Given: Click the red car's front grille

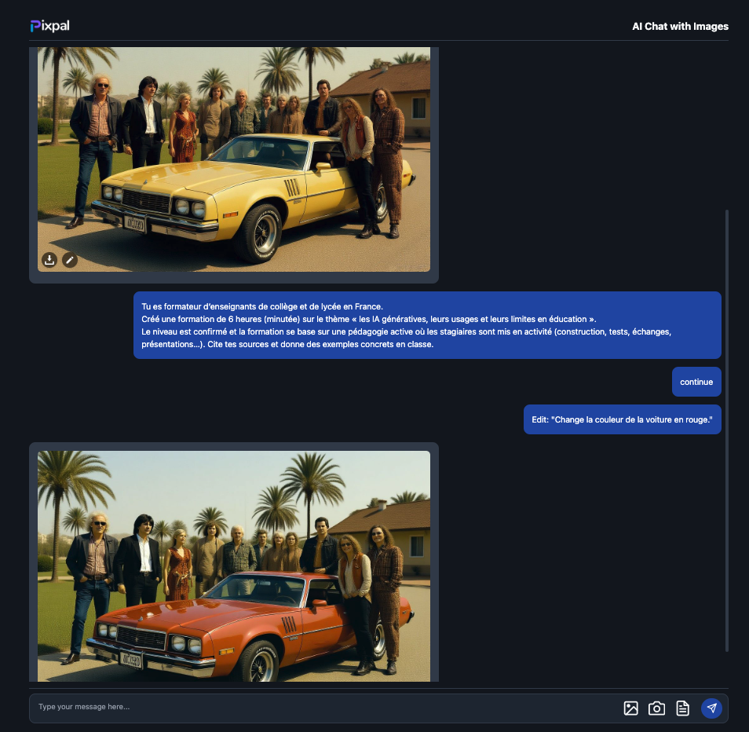Looking at the screenshot, I should (x=141, y=637).
